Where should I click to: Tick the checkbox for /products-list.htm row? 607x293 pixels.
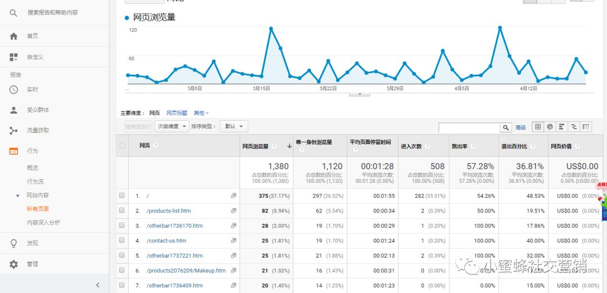pos(122,210)
